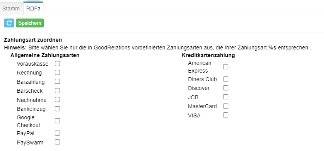Select the Discover card checkbox
The width and height of the screenshot is (324, 151).
pos(226,88)
